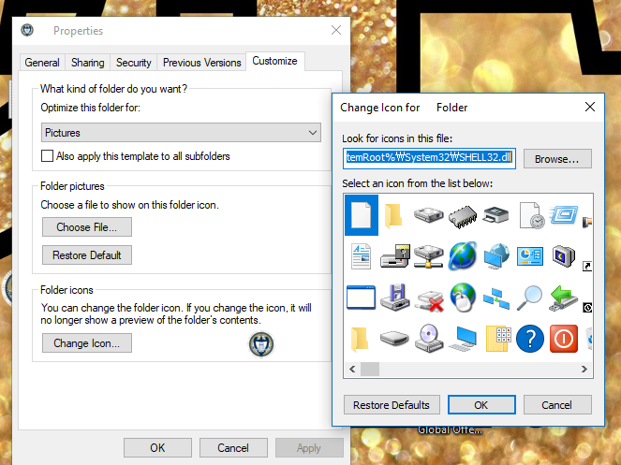The height and width of the screenshot is (465, 621).
Task: Pick the magnifying glass search icon
Action: [x=529, y=298]
